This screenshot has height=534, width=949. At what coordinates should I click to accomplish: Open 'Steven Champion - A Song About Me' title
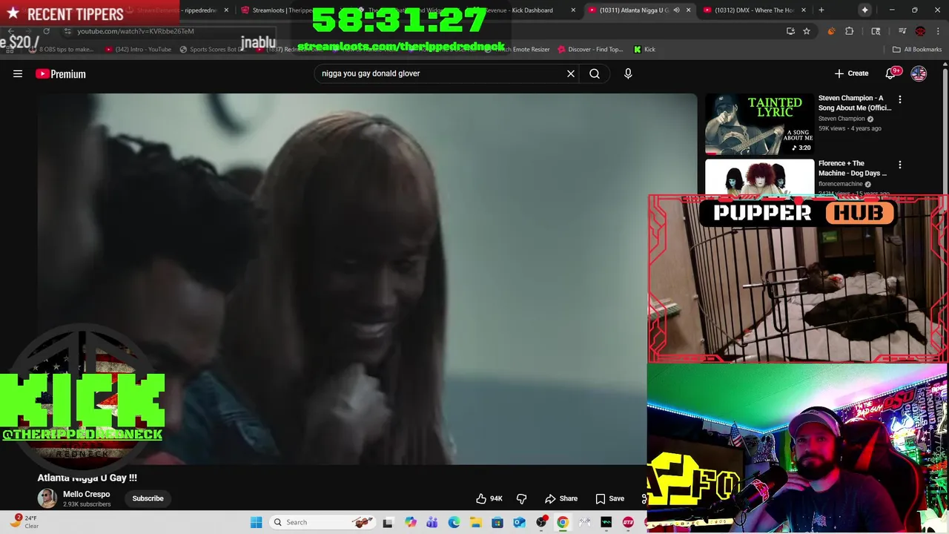click(855, 102)
